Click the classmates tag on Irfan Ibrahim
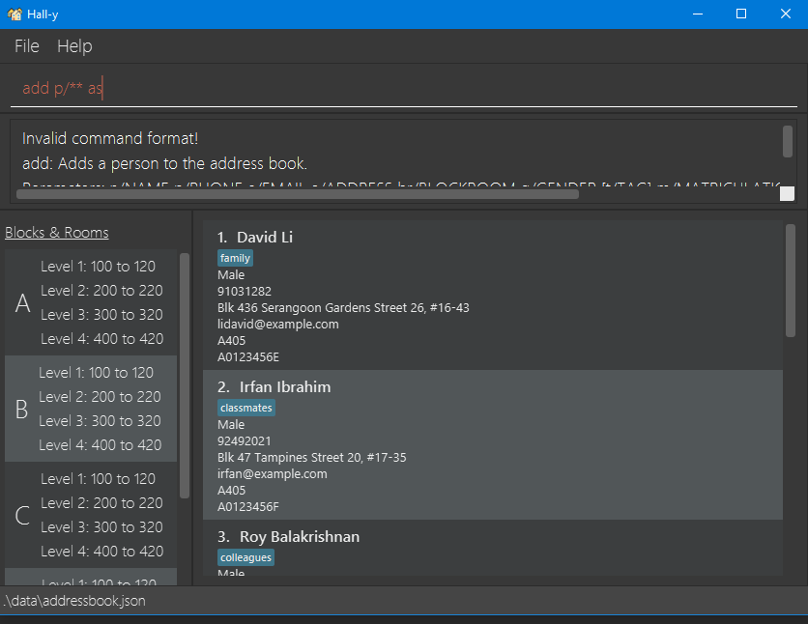 245,408
